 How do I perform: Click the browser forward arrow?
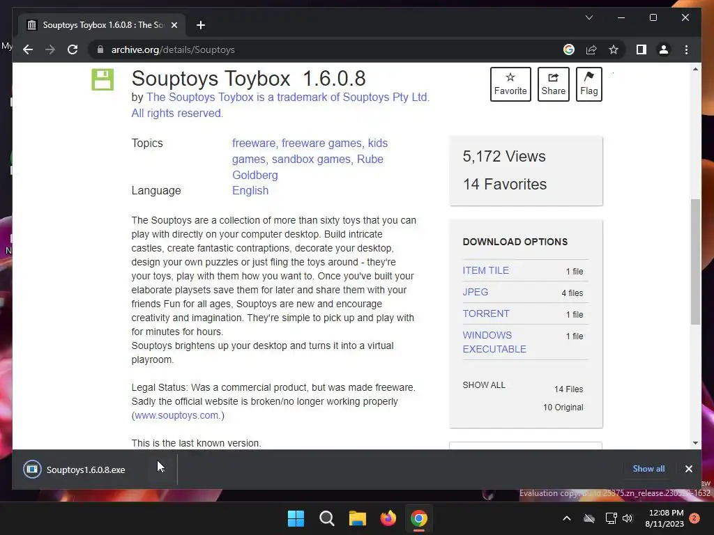pos(50,49)
